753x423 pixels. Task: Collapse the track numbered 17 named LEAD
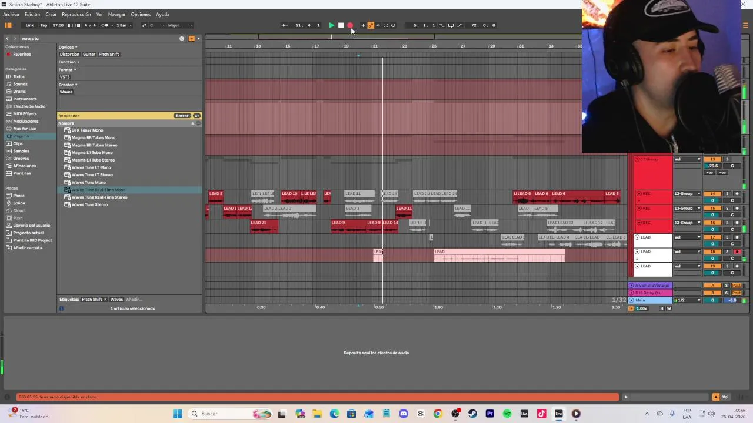point(637,237)
